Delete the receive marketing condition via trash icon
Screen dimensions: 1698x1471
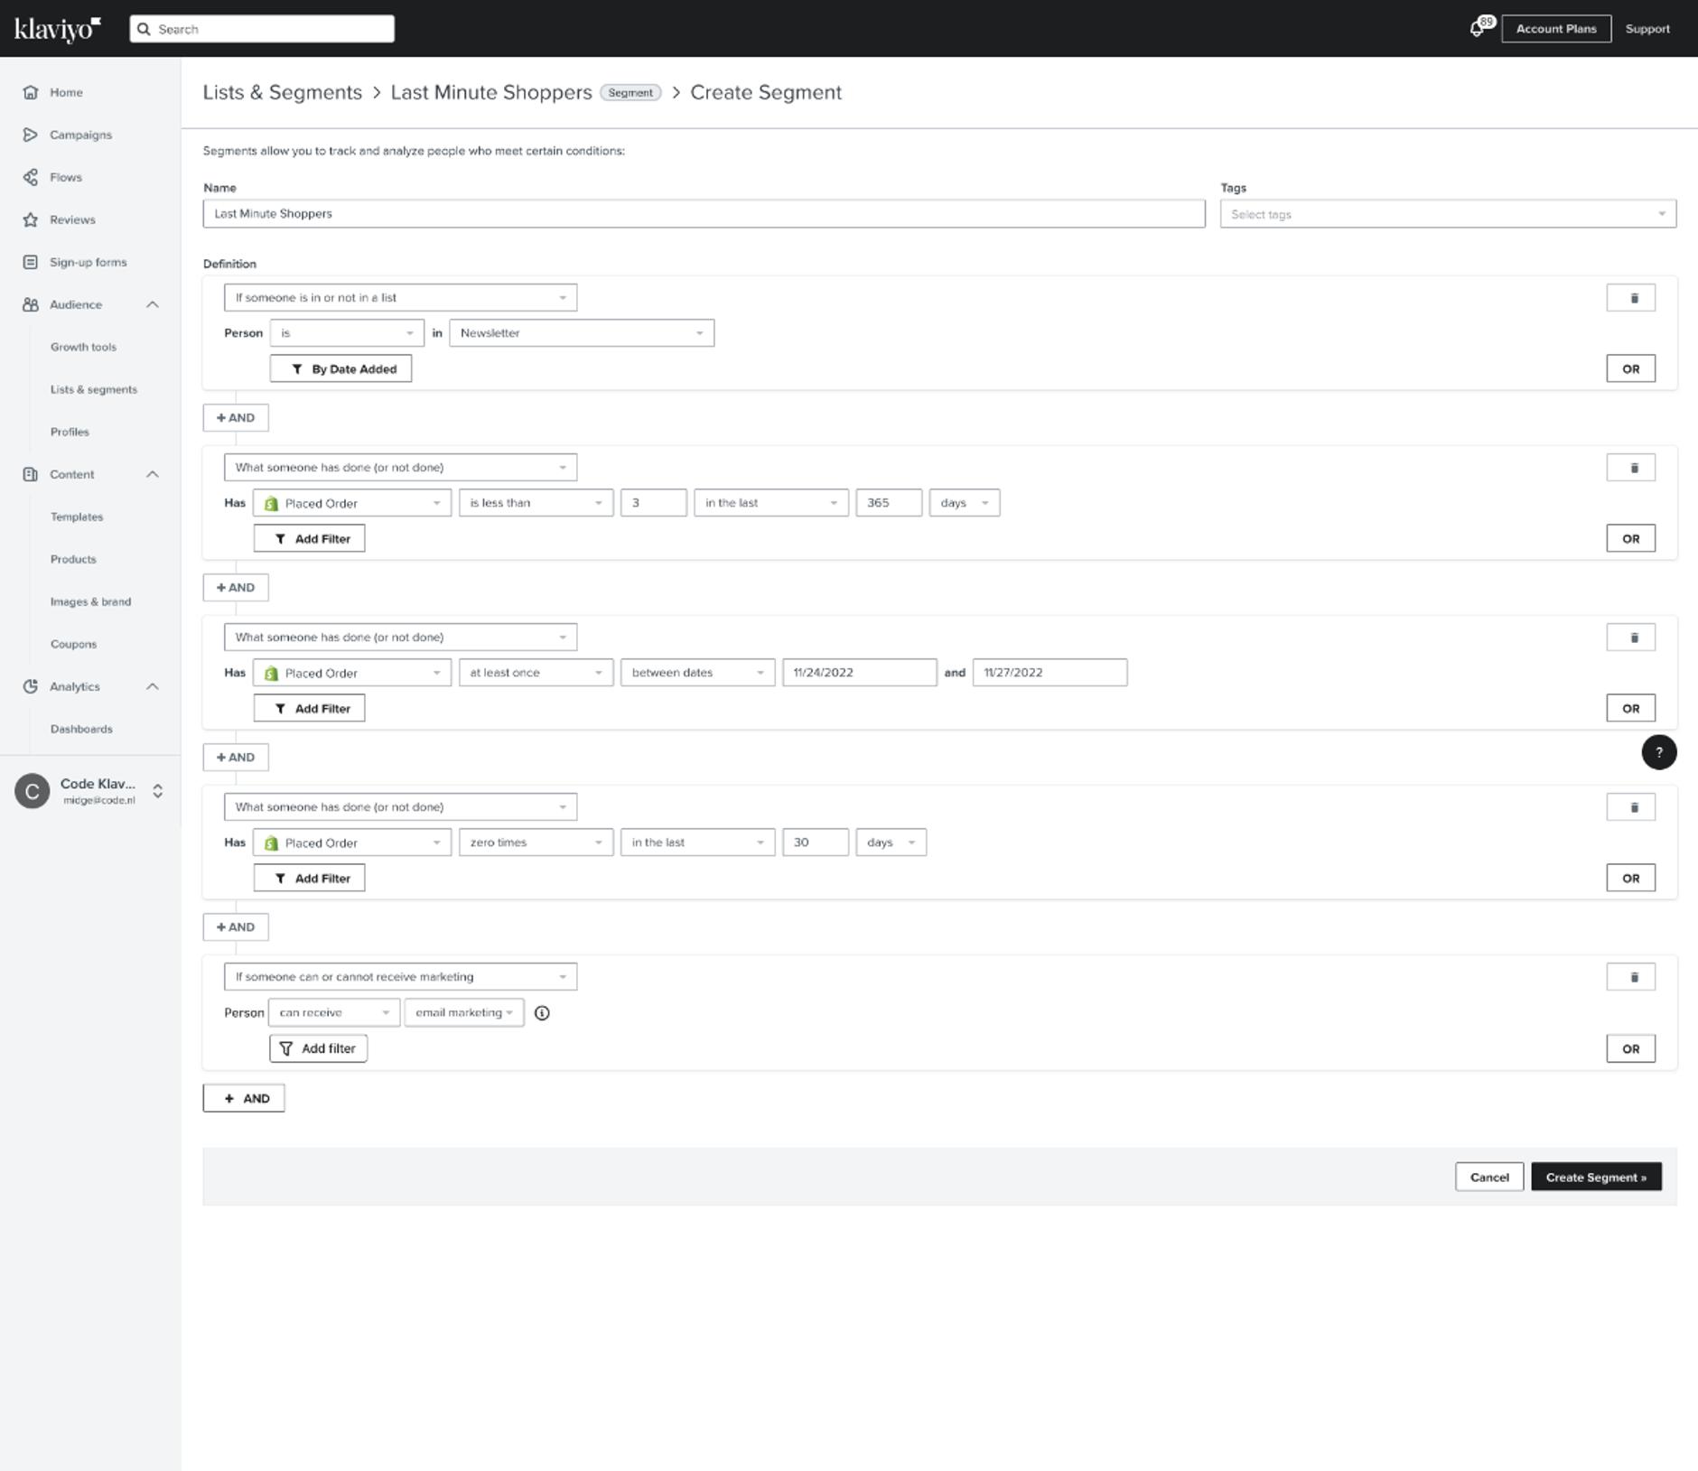pos(1630,977)
